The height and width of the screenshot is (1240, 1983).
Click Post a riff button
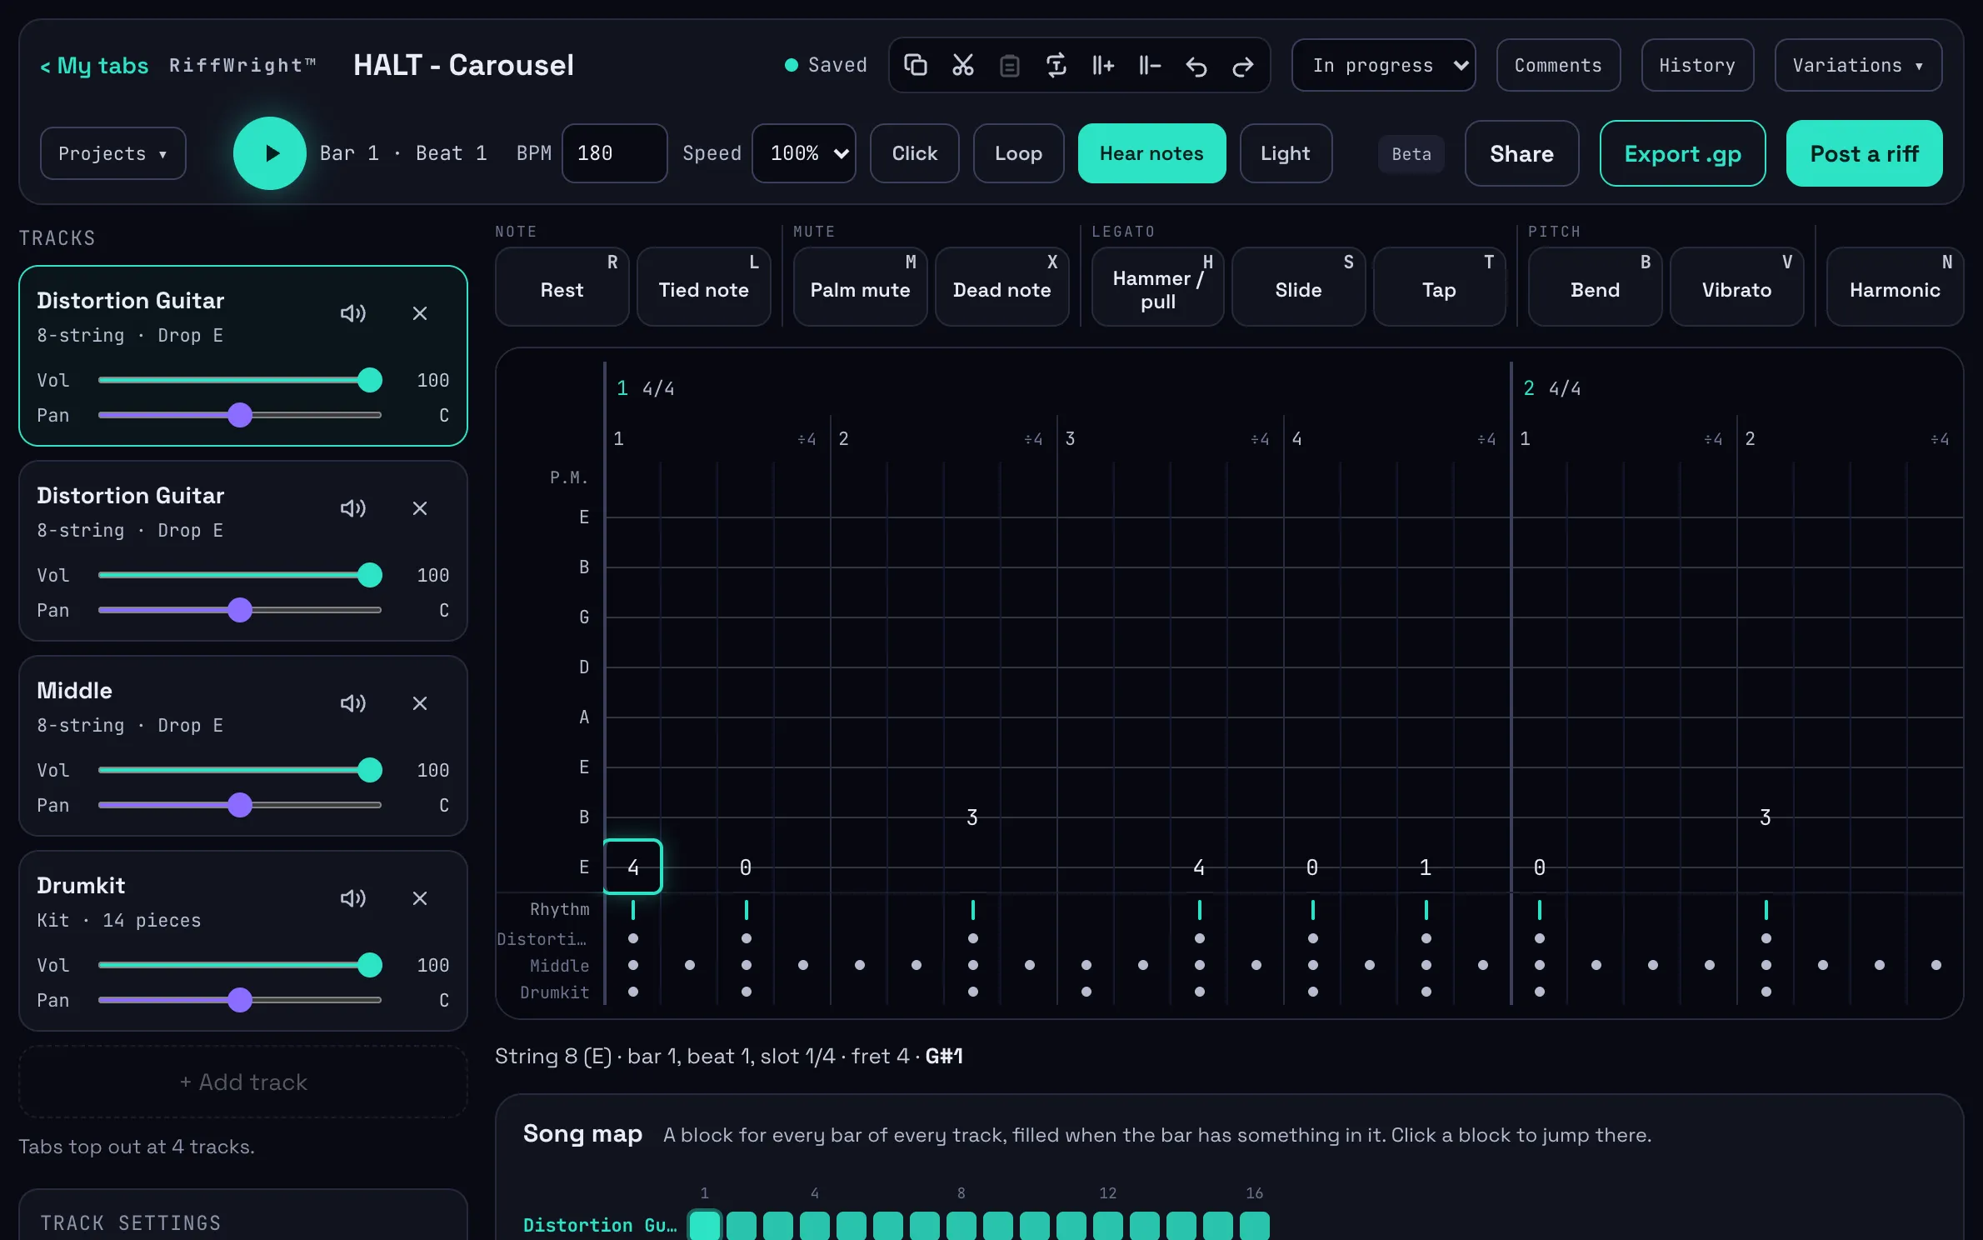point(1864,153)
